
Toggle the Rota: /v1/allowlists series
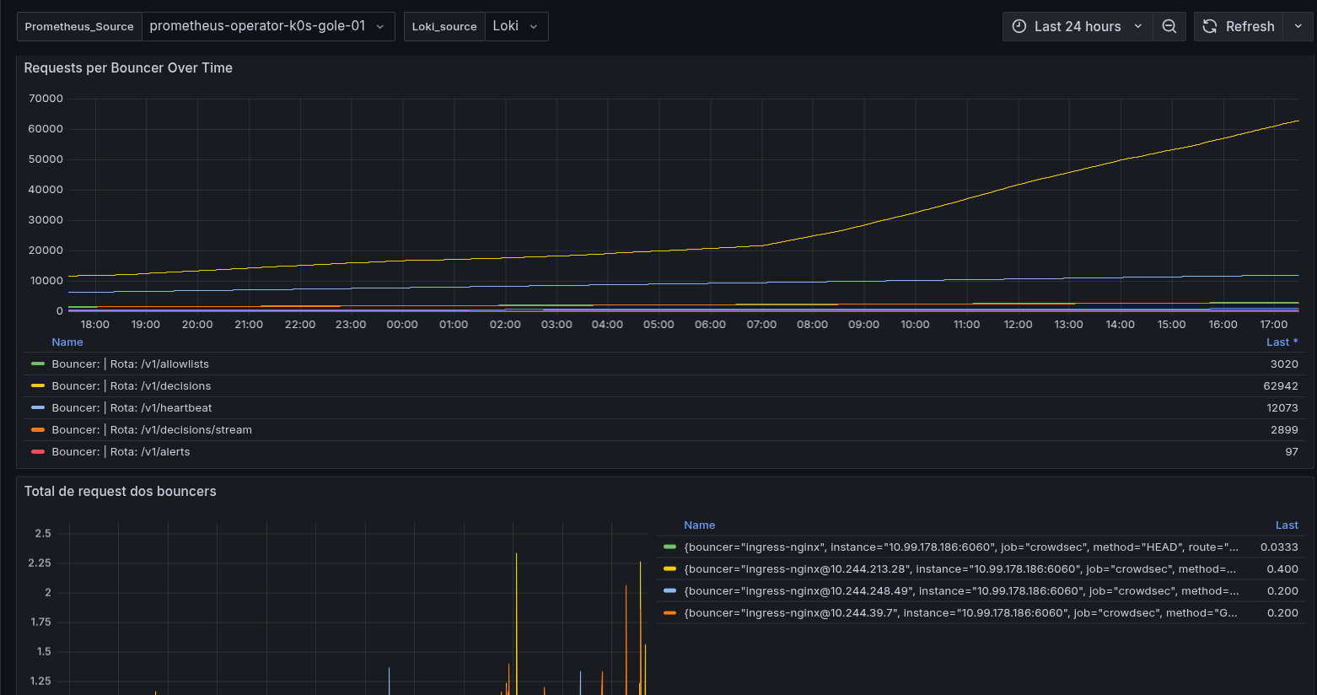point(131,364)
